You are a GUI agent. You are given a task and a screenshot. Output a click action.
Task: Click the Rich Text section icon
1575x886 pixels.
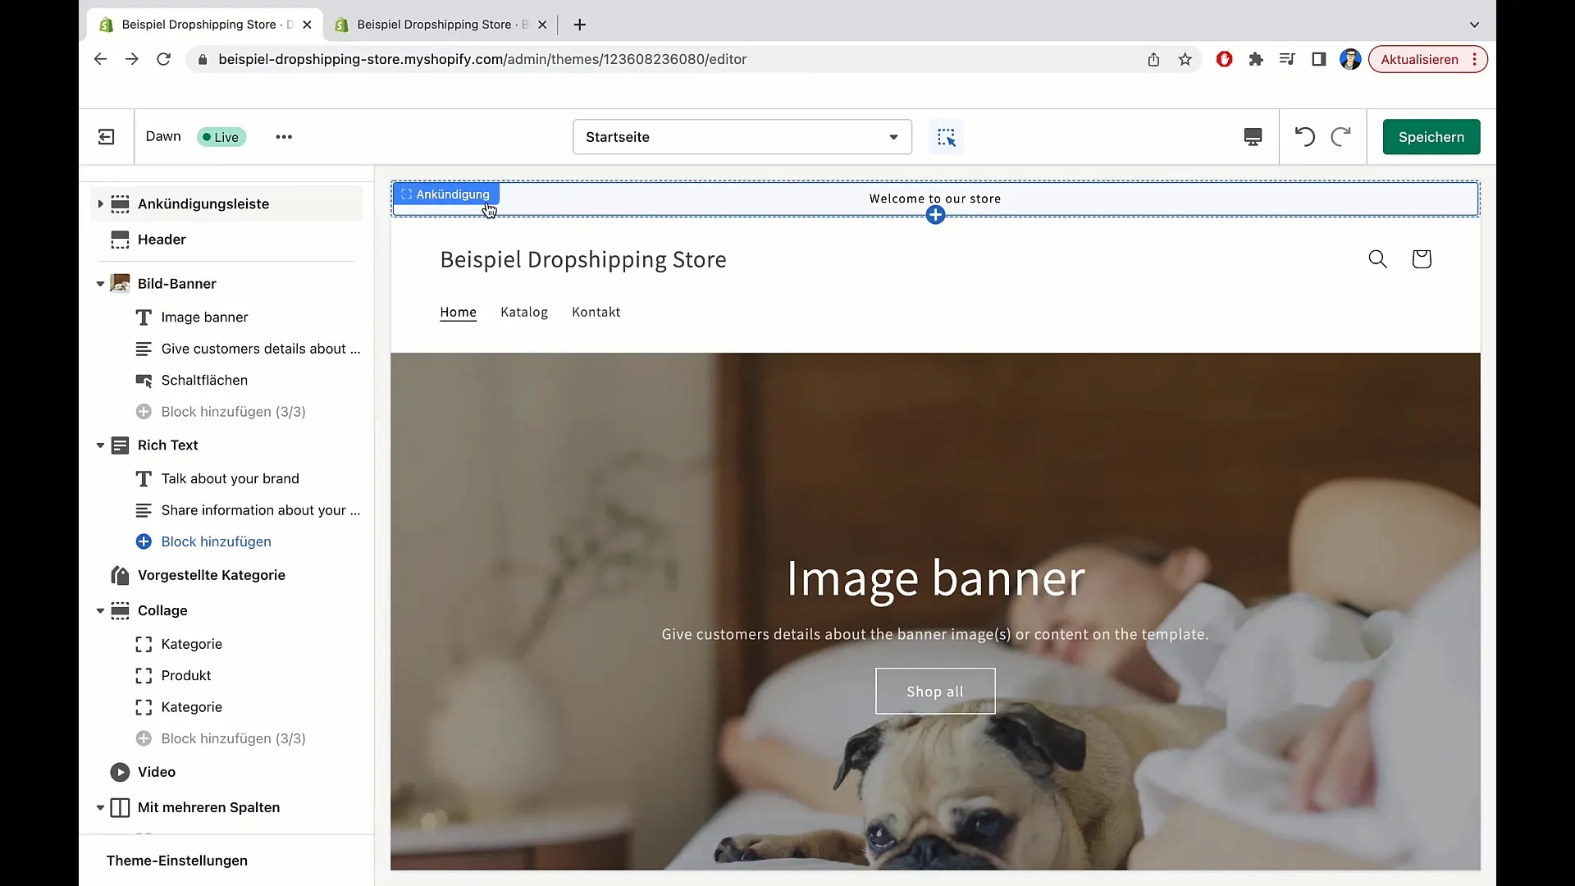[120, 445]
